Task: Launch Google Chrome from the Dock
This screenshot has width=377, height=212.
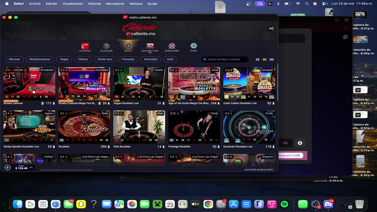Action: pos(208,204)
